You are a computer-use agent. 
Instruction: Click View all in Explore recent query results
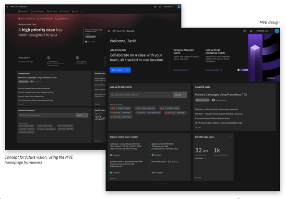coord(113,178)
